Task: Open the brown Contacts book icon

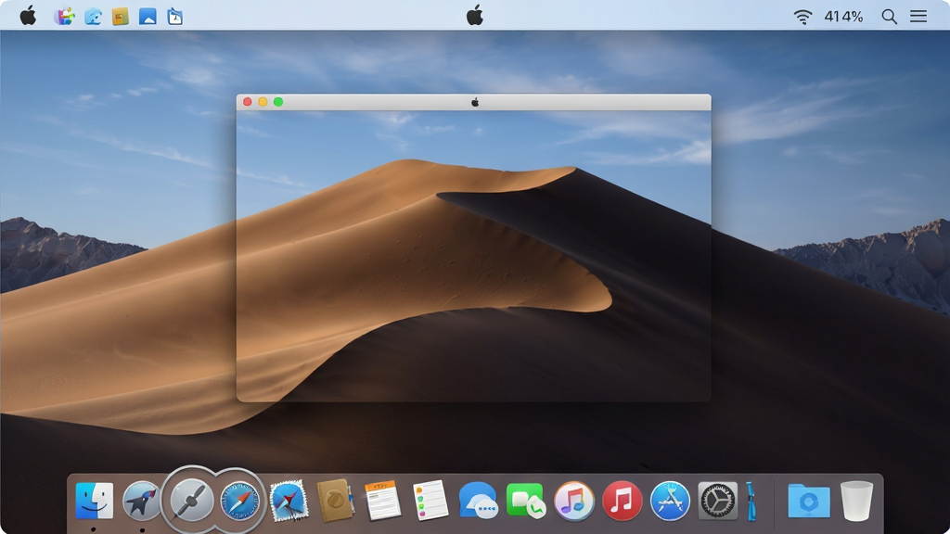Action: click(335, 501)
